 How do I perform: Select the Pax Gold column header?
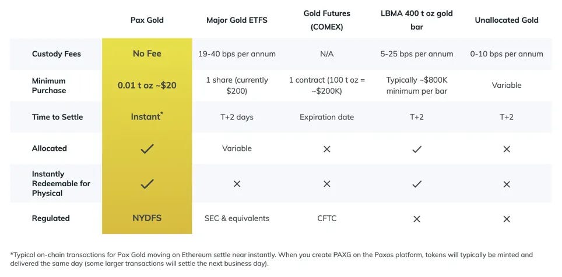[147, 20]
